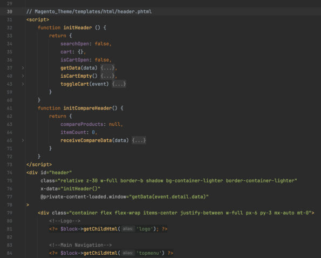Image resolution: width=321 pixels, height=258 pixels.
Task: Expand the receiveCompareData(data) fold arrow in gutter
Action: 23,140
